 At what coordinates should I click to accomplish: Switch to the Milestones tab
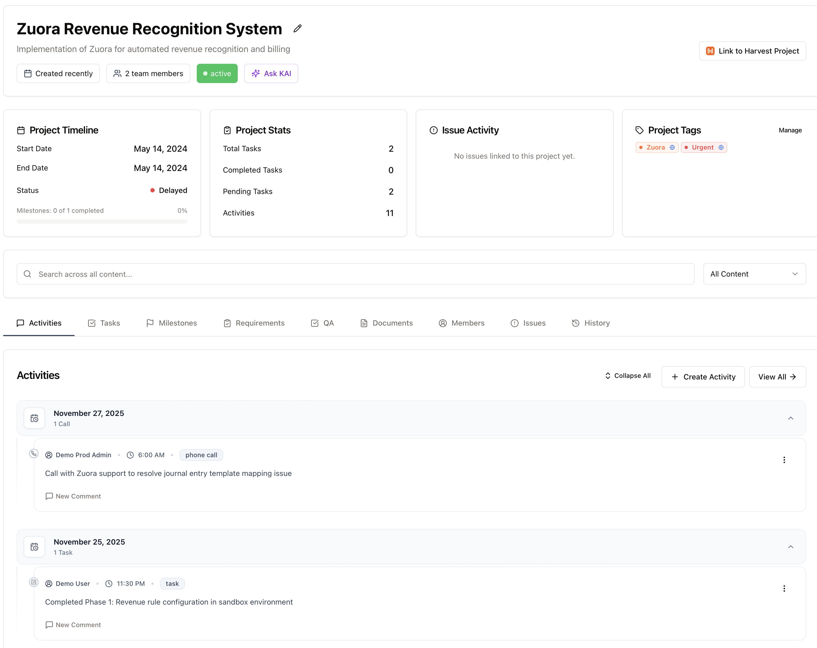172,323
